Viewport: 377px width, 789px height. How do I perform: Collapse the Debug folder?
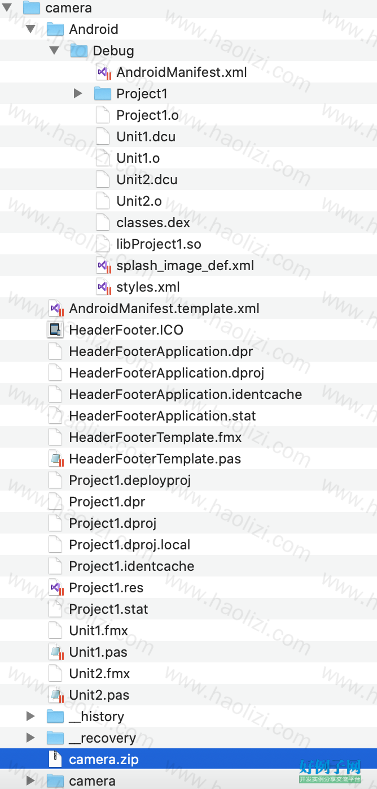pyautogui.click(x=54, y=50)
